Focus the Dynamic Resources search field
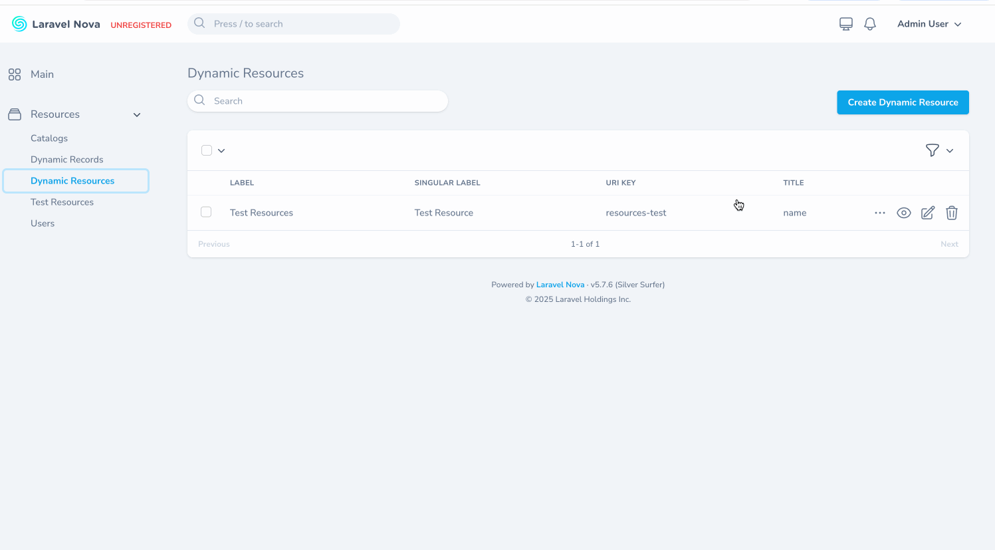This screenshot has width=995, height=550. pos(318,101)
